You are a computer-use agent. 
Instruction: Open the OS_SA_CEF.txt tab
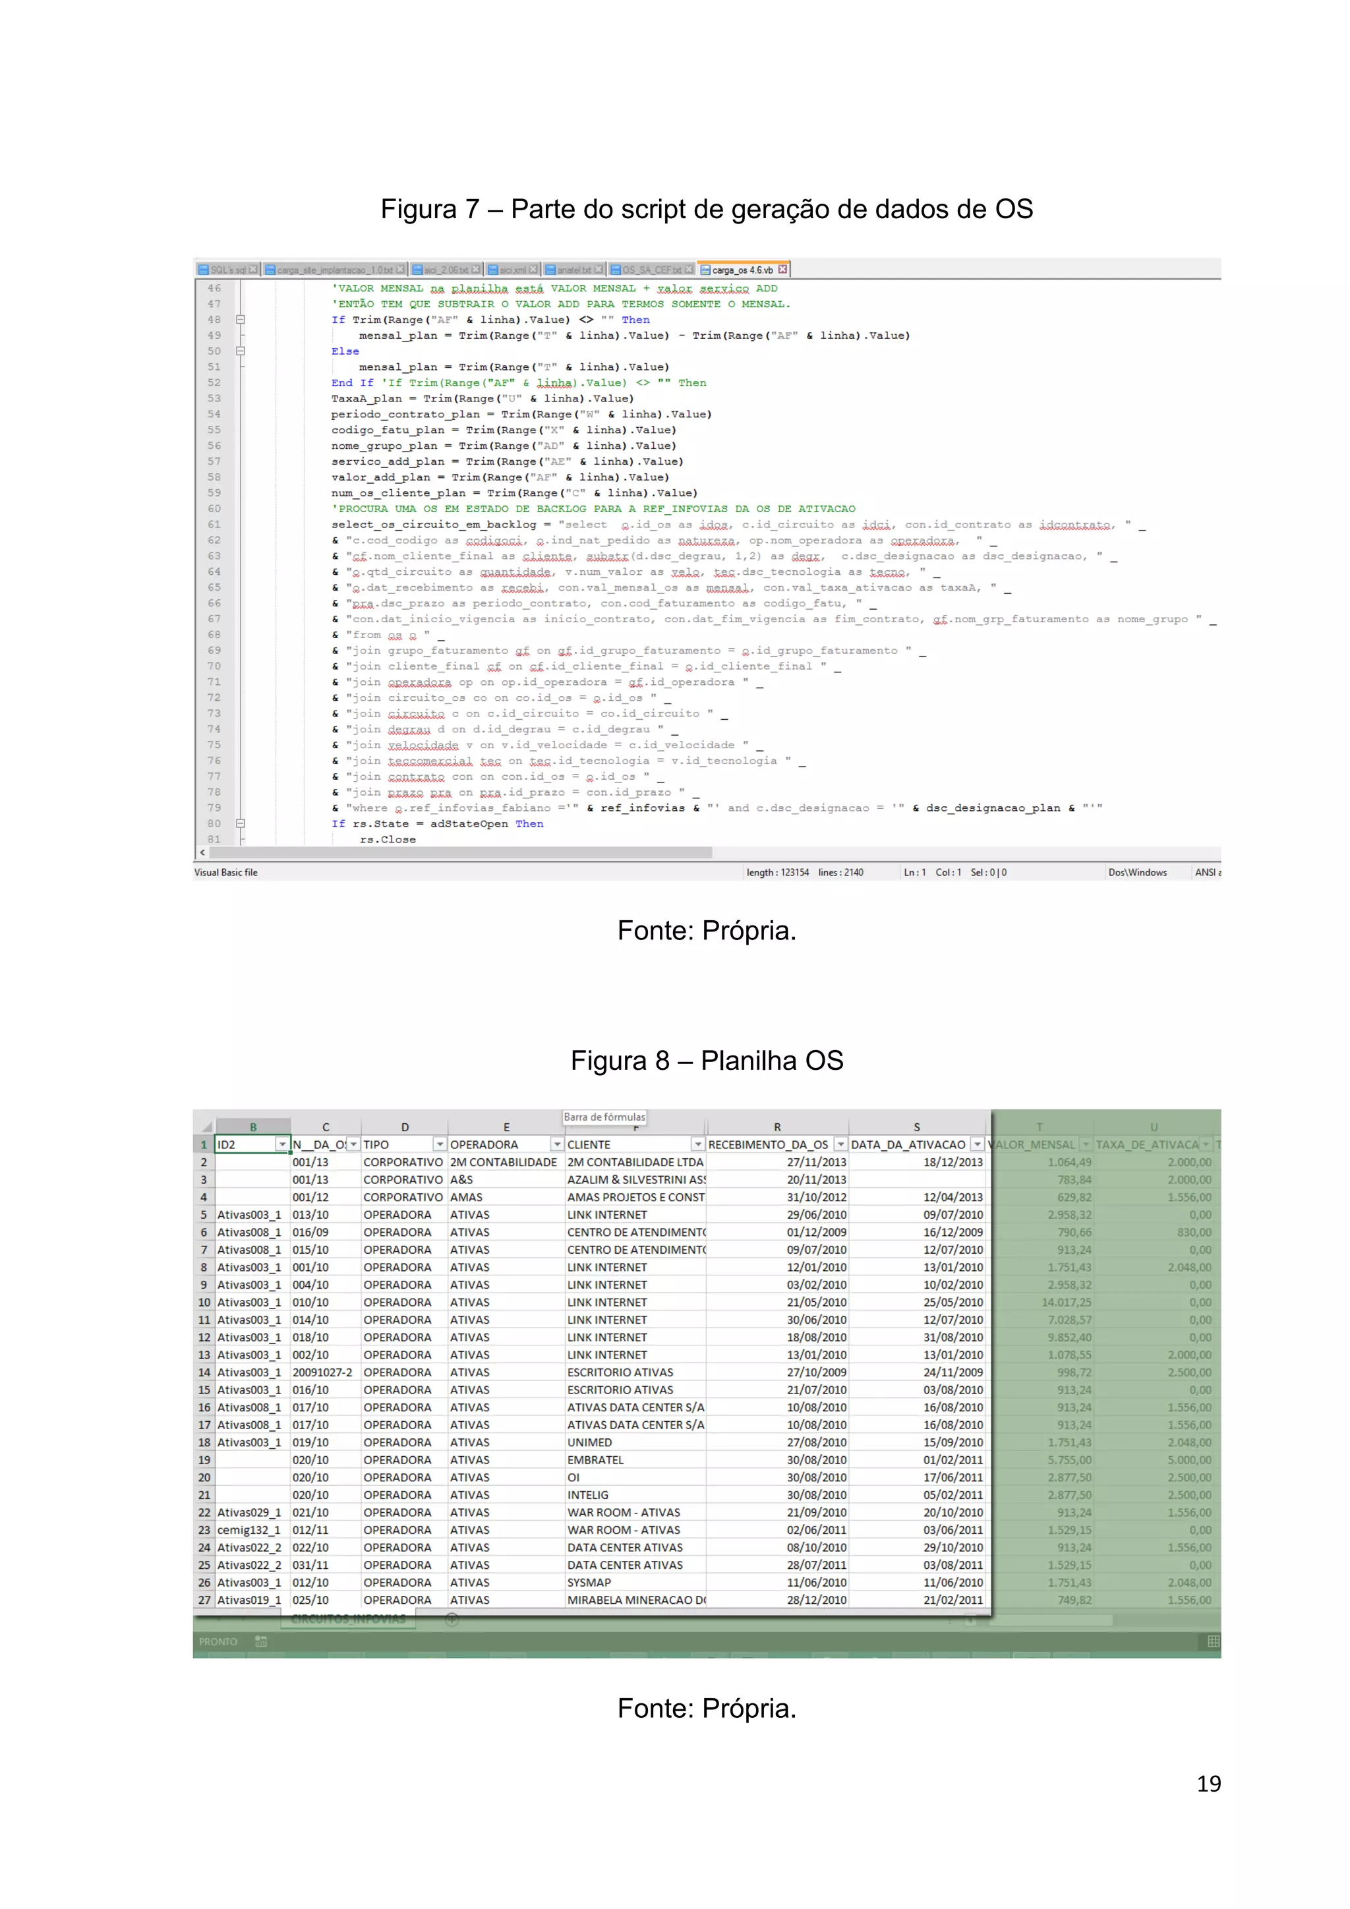click(652, 270)
